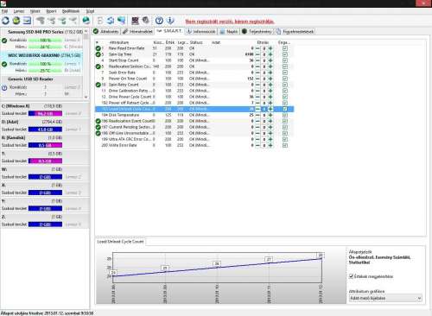Toggle the checkbox in Power On Time Count row
The image size is (432, 316).
click(285, 79)
